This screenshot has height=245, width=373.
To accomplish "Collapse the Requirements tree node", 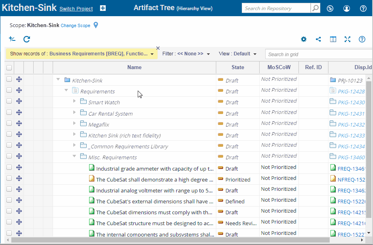I will pyautogui.click(x=66, y=90).
